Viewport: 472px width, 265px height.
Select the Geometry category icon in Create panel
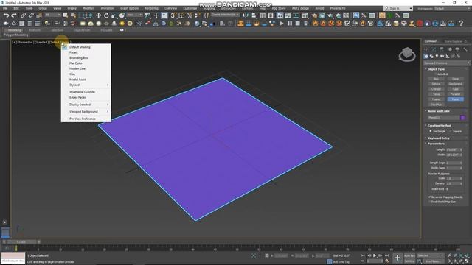coord(426,56)
